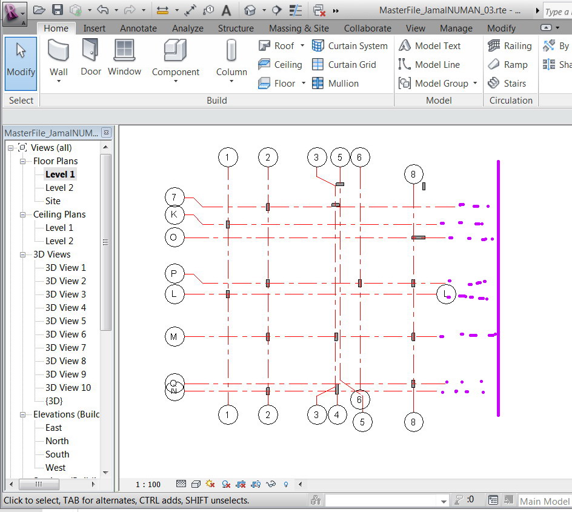Toggle Show Crop Region icon

point(256,484)
